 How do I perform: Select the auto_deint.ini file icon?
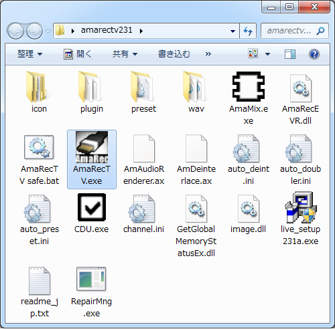(246, 148)
